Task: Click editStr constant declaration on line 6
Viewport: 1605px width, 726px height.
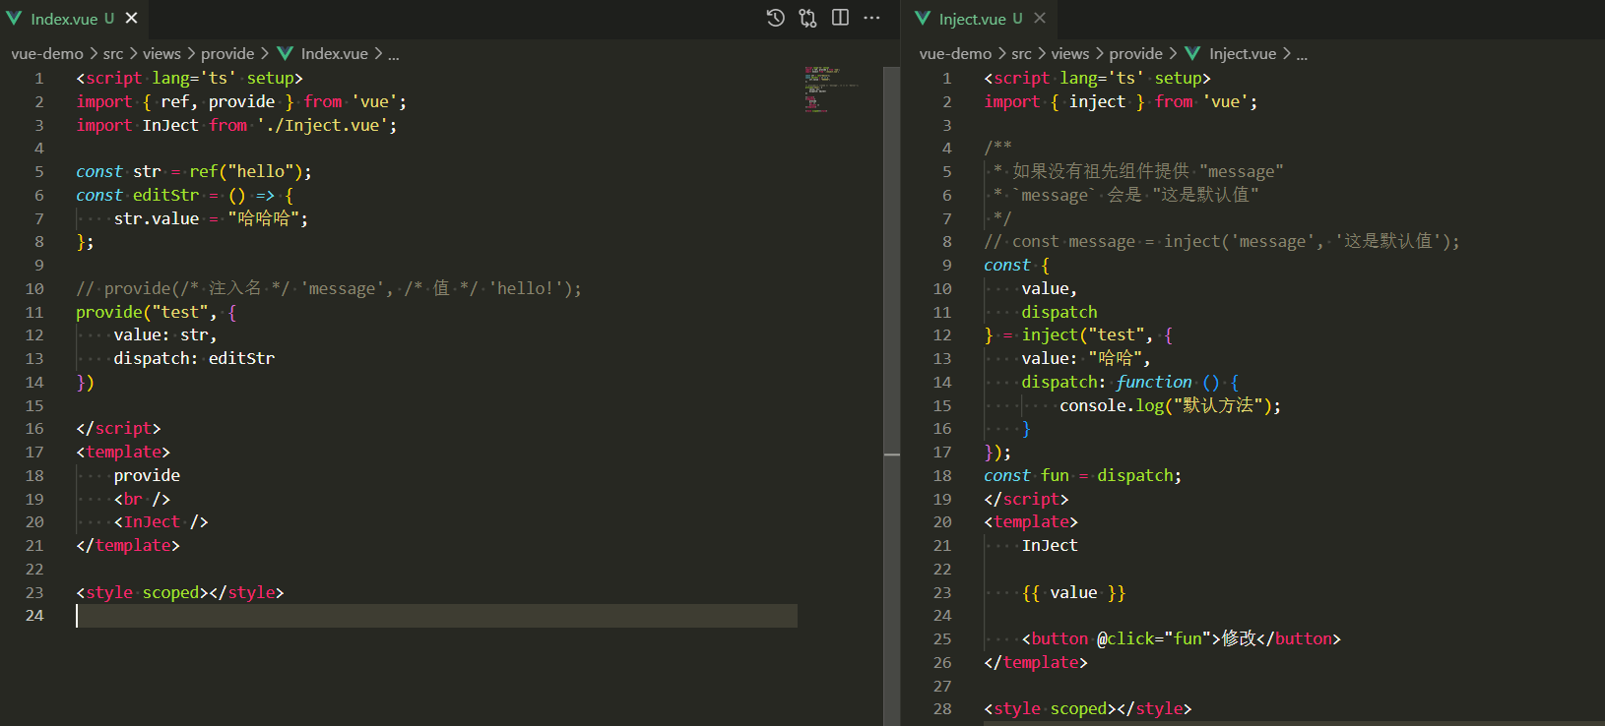Action: [x=165, y=196]
